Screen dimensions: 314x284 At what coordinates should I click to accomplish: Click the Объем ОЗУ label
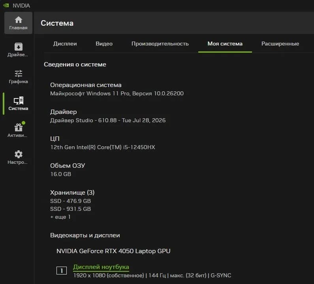[x=68, y=166]
